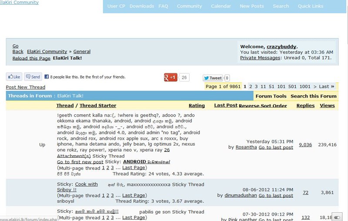Open Downloads in the navigation bar
The height and width of the screenshot is (221, 348).
pyautogui.click(x=142, y=6)
